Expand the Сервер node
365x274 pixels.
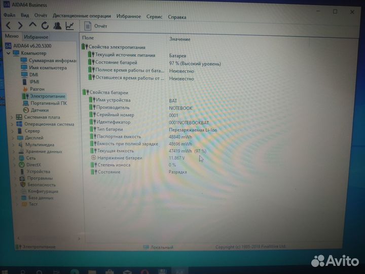[12, 131]
